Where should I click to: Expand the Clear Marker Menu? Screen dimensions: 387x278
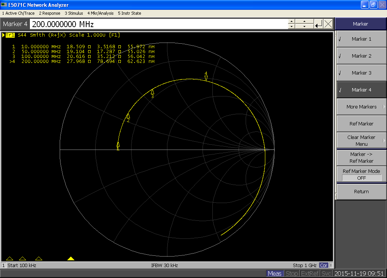click(x=361, y=141)
